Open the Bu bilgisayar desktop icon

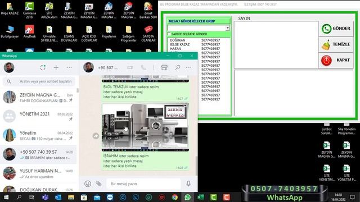point(10,31)
